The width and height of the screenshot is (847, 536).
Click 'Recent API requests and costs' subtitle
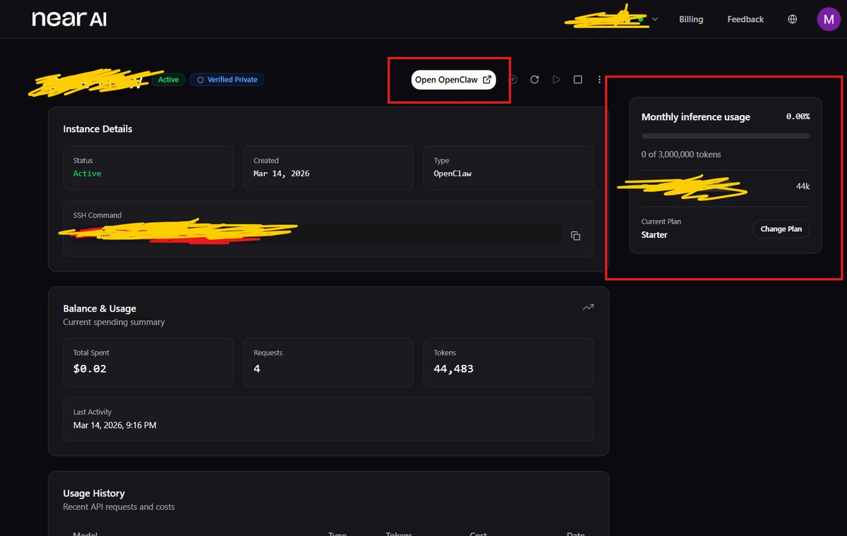pos(119,507)
